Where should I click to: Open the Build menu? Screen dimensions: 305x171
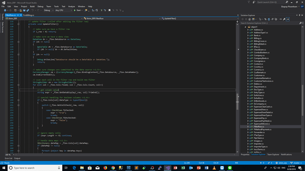point(32,7)
